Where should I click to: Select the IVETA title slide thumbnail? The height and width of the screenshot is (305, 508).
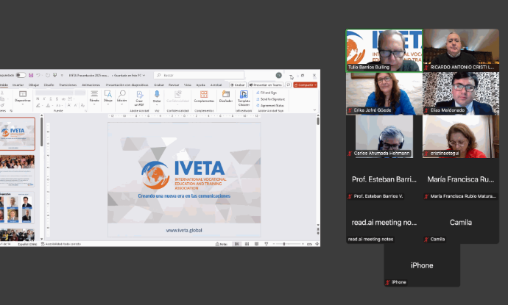click(18, 134)
